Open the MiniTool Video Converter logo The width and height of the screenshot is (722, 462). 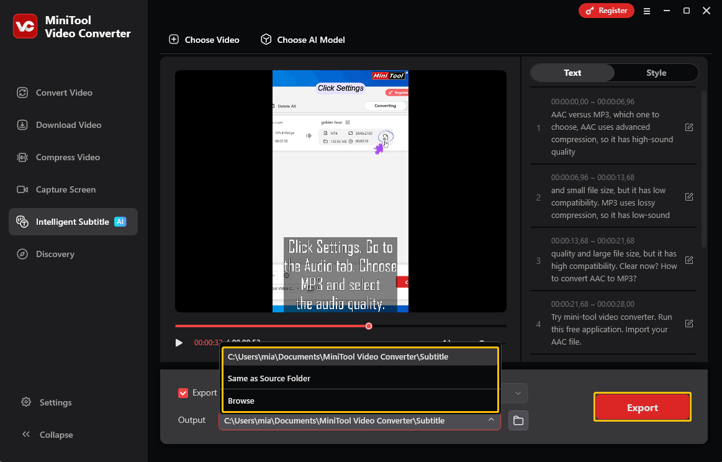click(25, 26)
